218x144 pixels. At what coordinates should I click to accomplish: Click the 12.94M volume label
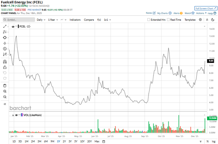[212, 118]
